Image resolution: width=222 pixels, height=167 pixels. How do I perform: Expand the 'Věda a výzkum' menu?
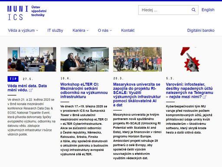click(x=23, y=30)
